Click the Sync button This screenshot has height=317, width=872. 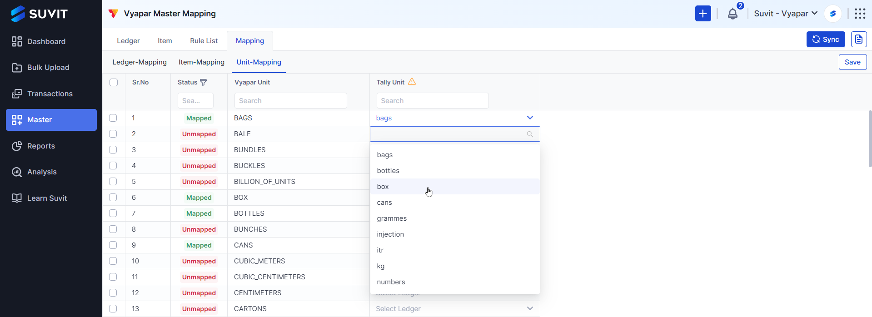click(826, 40)
